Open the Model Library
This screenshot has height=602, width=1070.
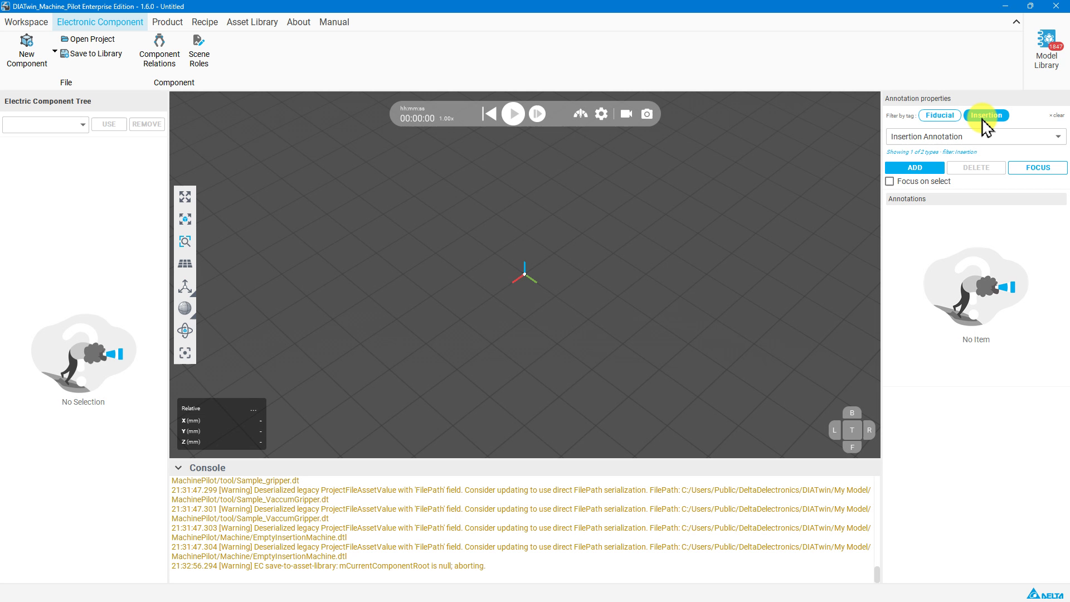(x=1046, y=50)
